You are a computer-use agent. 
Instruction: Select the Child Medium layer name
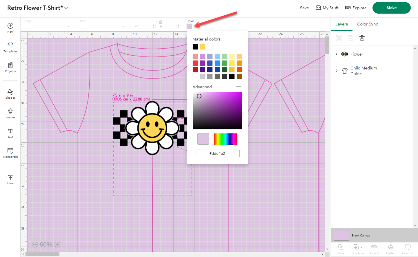[364, 68]
